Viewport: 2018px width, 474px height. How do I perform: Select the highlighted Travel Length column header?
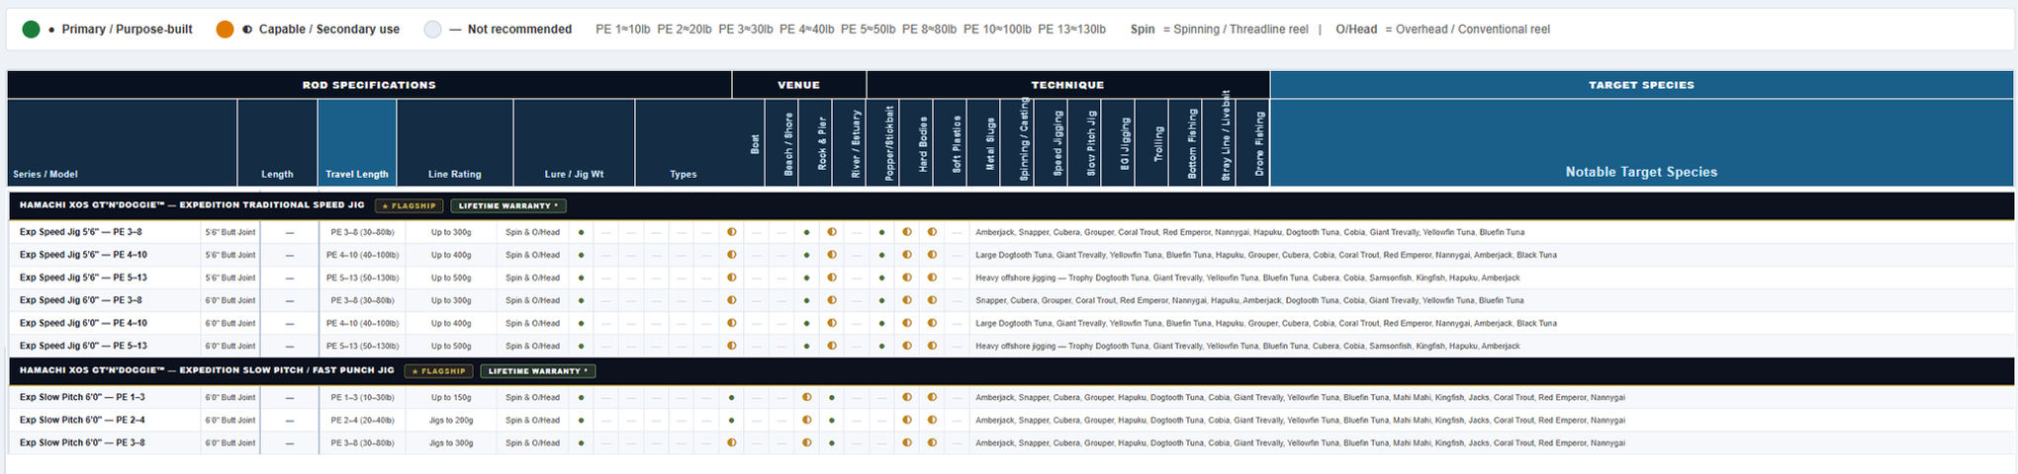click(x=357, y=142)
